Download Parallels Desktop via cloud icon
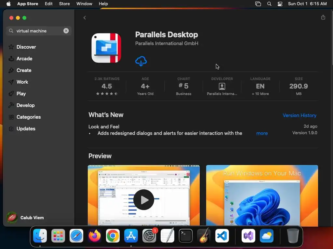This screenshot has height=249, width=333. point(141,61)
